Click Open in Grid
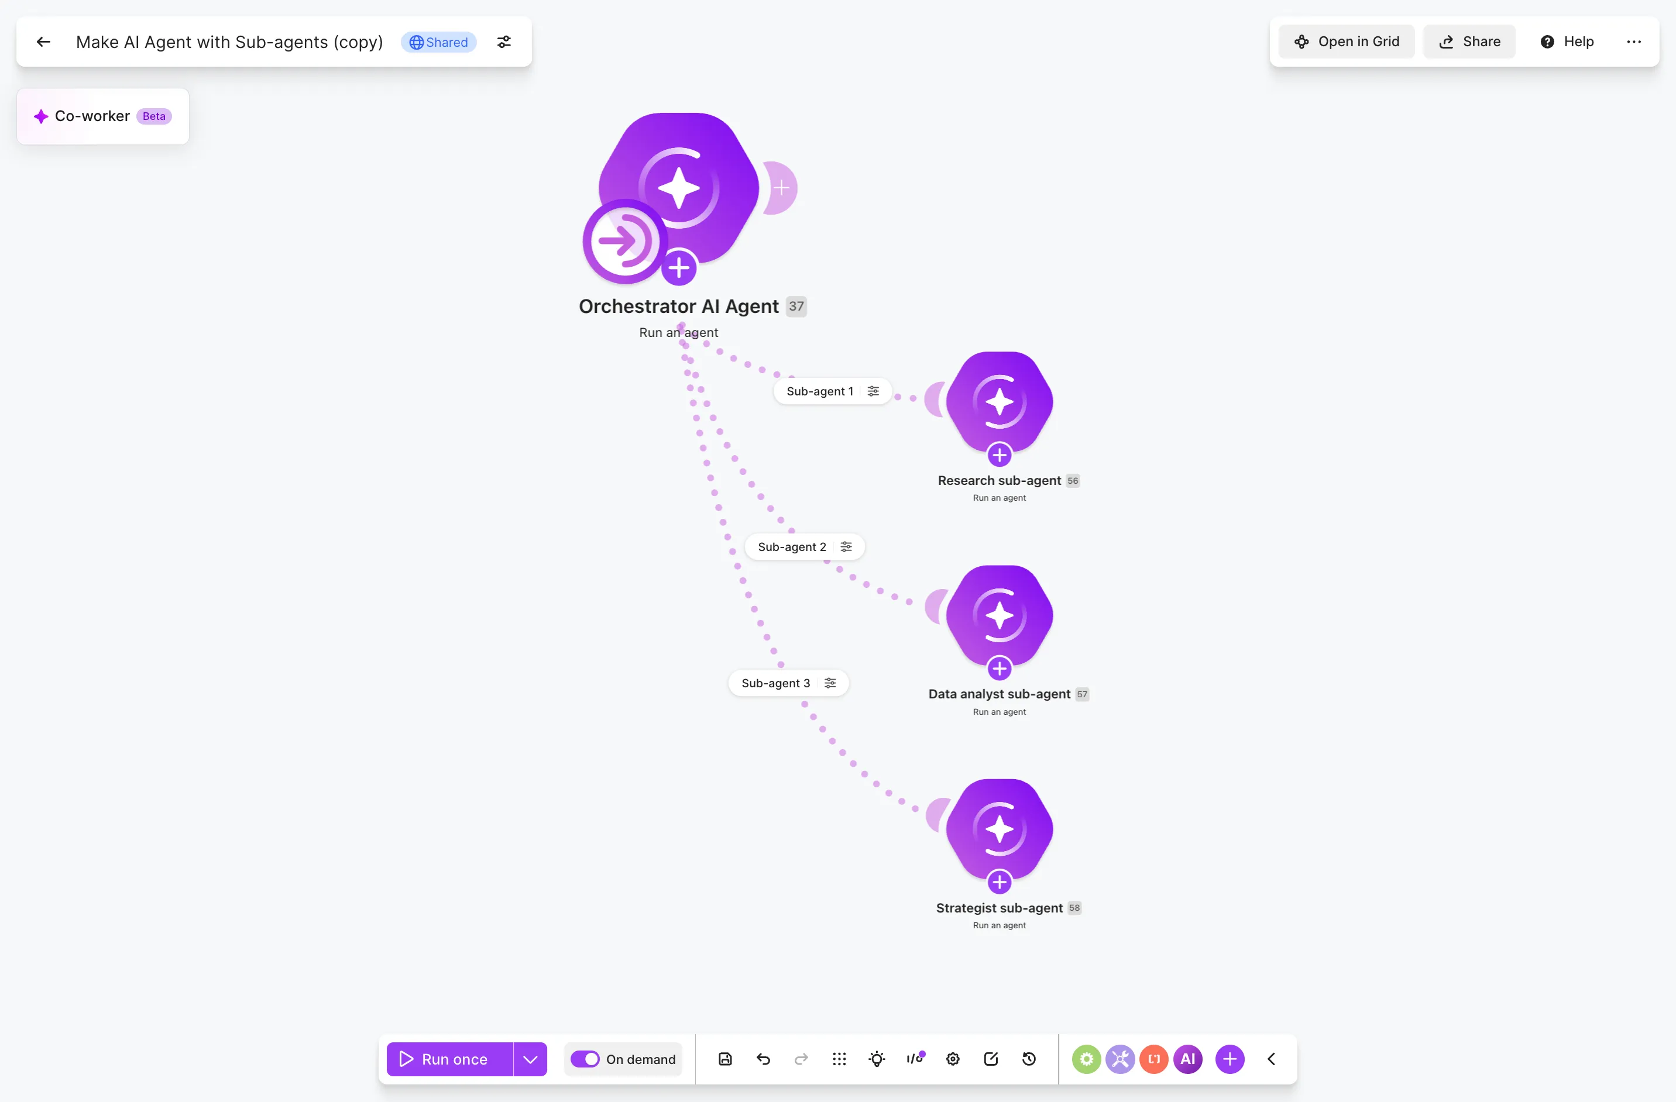1676x1102 pixels. [x=1347, y=42]
